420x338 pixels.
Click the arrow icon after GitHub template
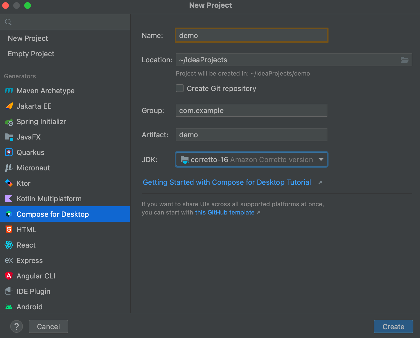point(259,212)
